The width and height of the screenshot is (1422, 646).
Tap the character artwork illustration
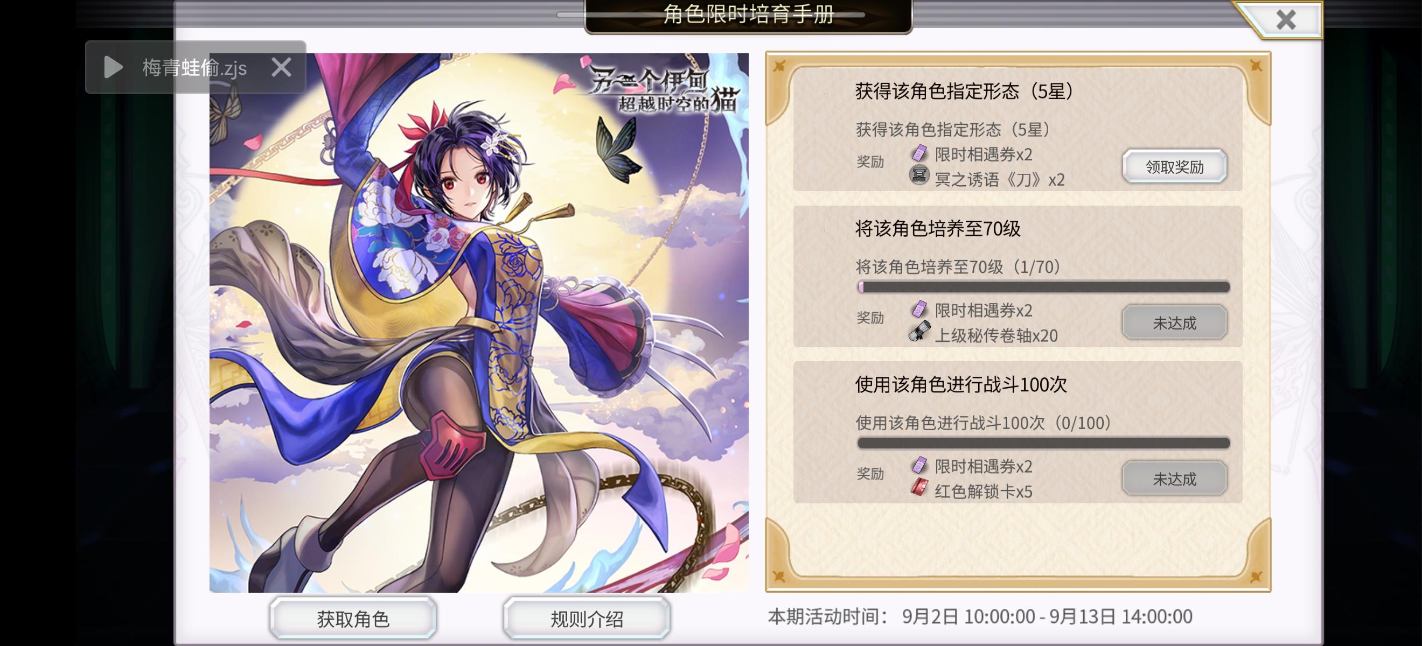(479, 322)
